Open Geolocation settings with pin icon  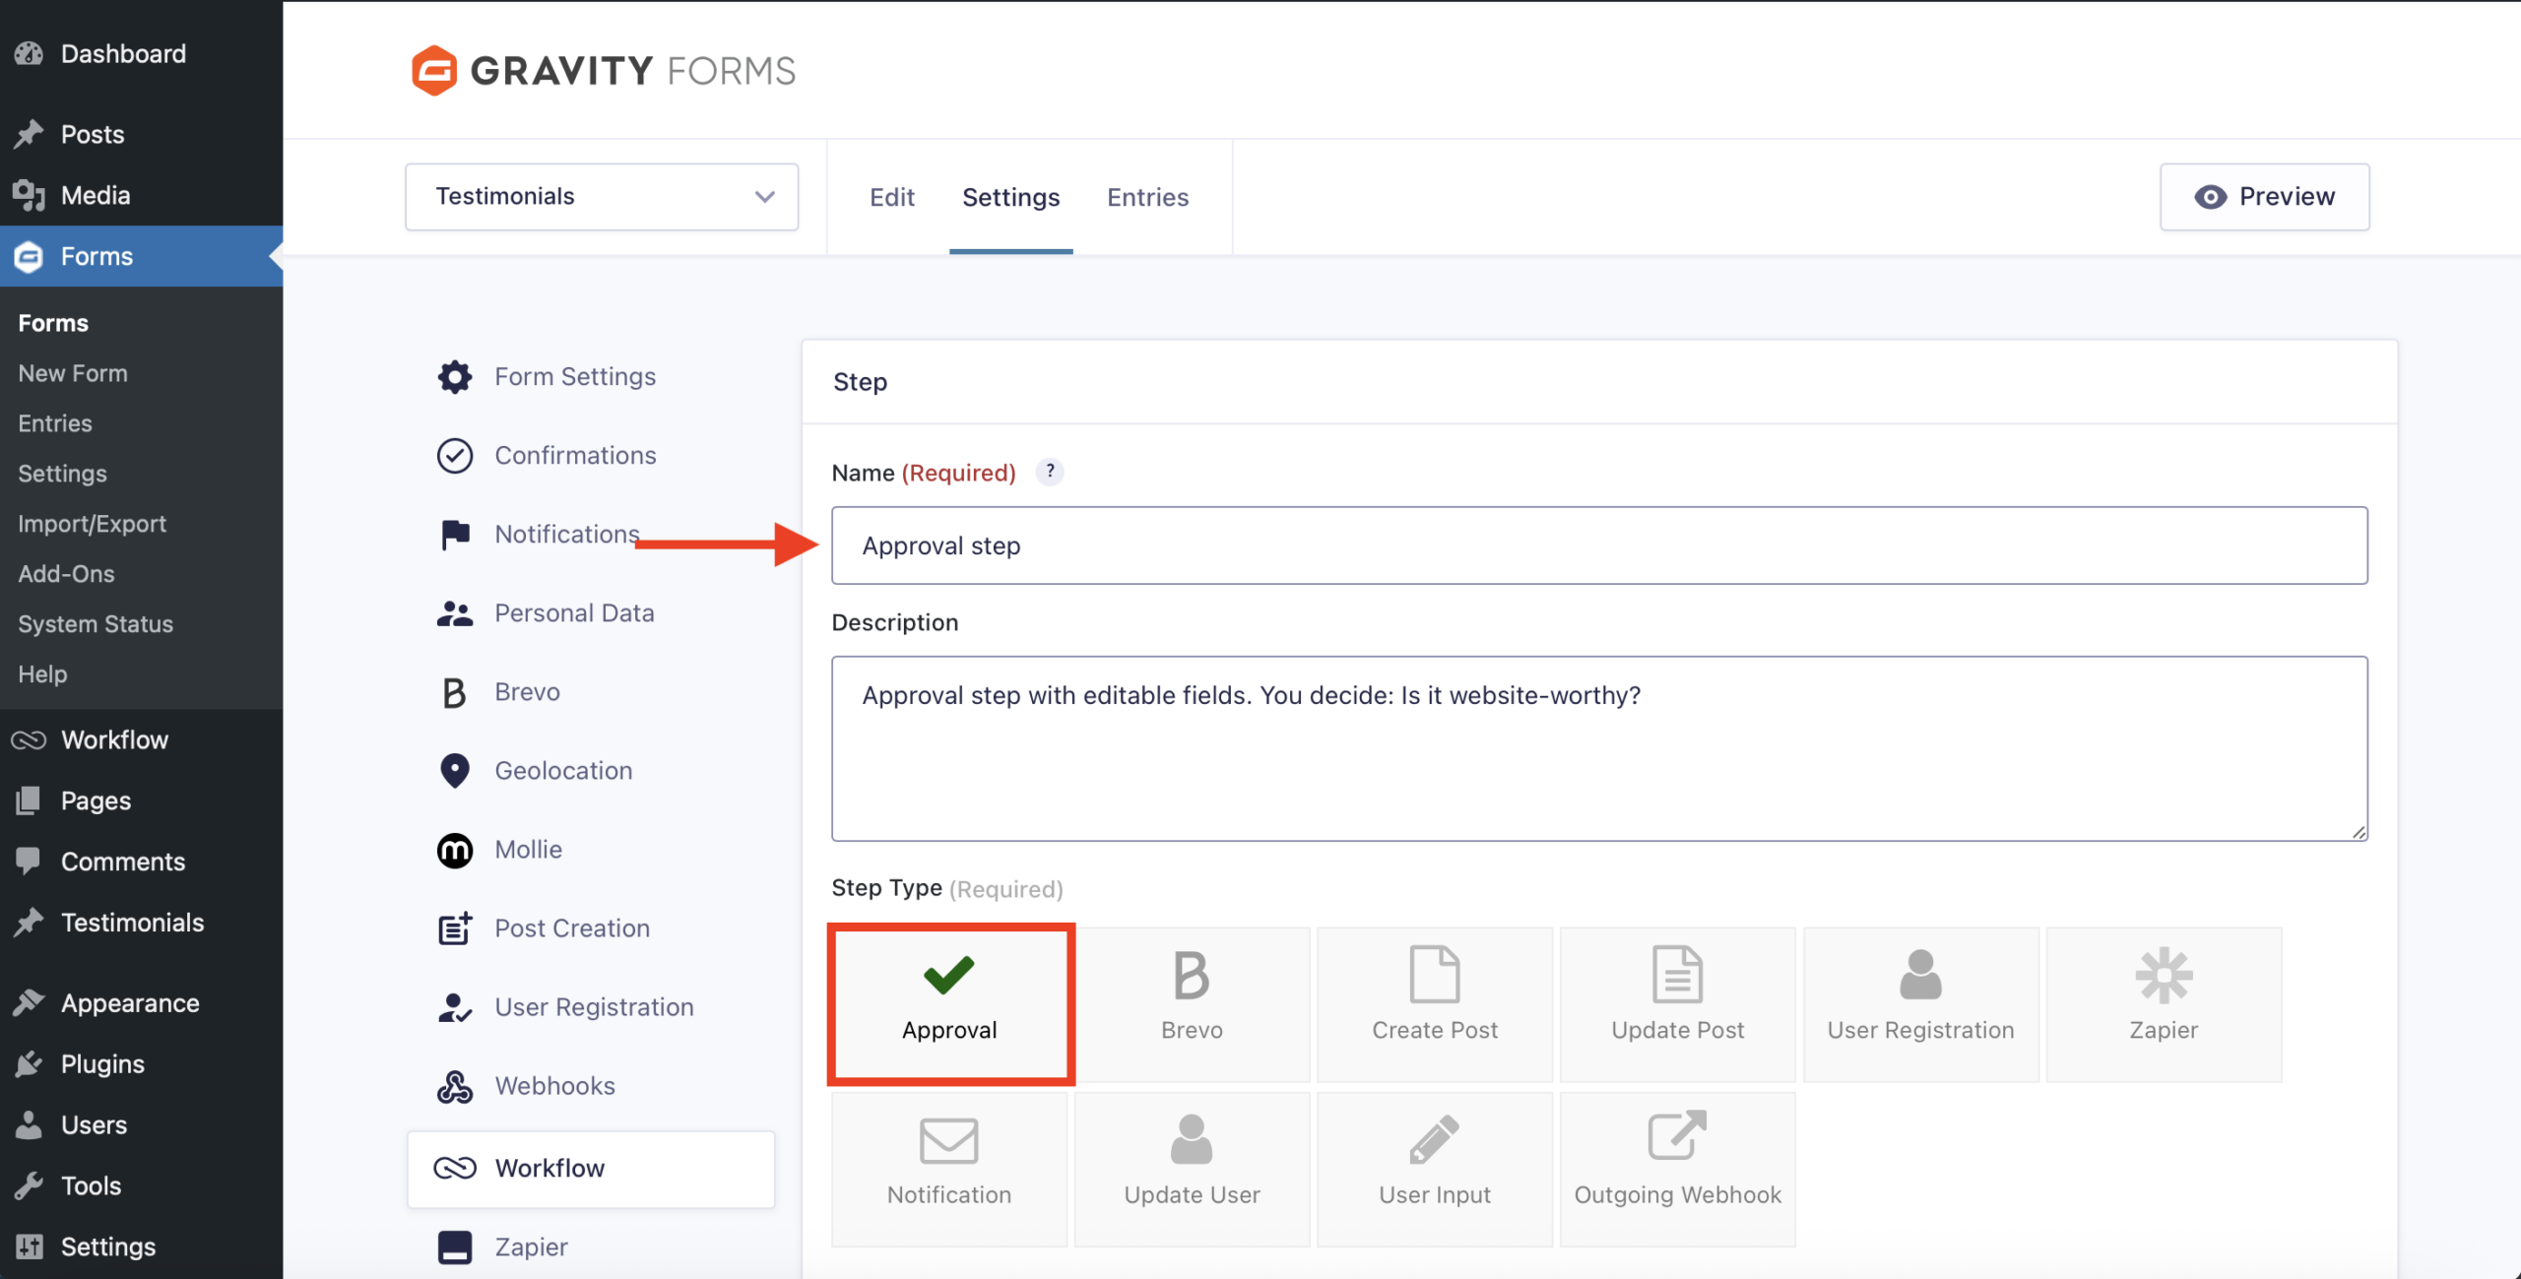click(562, 771)
